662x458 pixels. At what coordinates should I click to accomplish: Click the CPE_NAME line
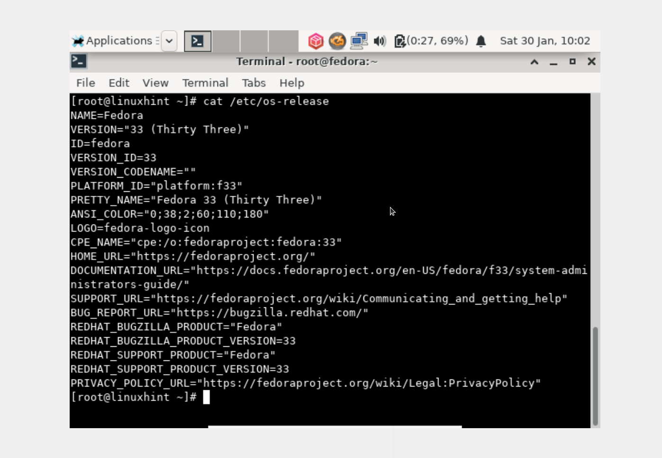click(x=206, y=242)
